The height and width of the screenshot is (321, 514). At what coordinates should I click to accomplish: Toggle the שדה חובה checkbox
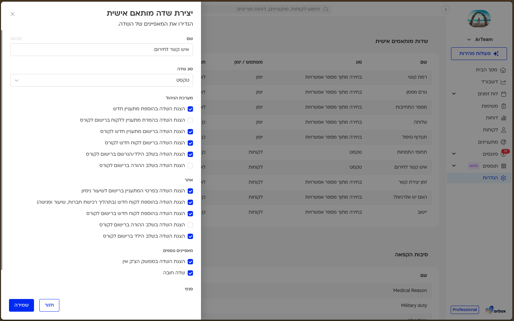190,273
